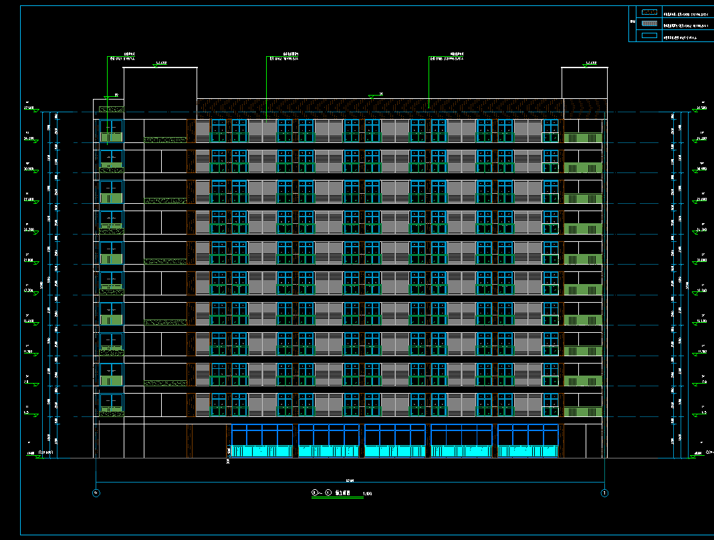Click the leftmost green leader annotation text
This screenshot has width=714, height=540.
click(123, 56)
